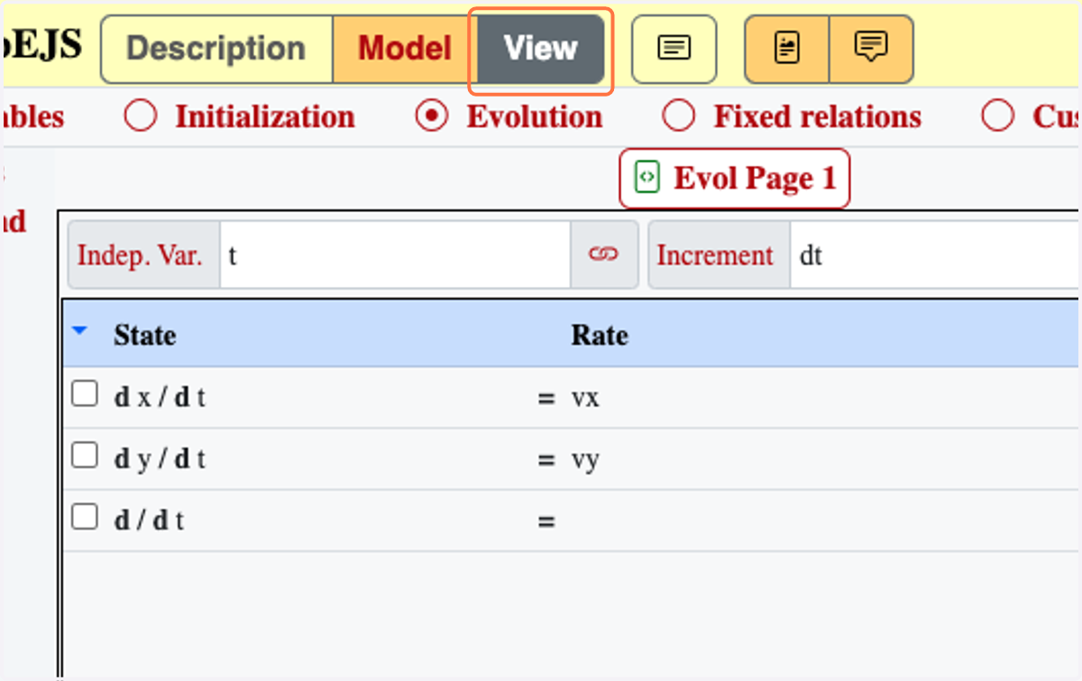Screen dimensions: 1082x681
Task: Check the d y / d t row checkbox
Action: point(85,456)
